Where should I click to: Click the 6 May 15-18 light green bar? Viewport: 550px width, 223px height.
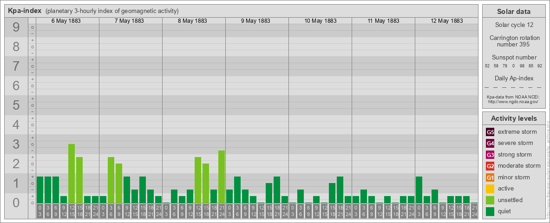79,180
